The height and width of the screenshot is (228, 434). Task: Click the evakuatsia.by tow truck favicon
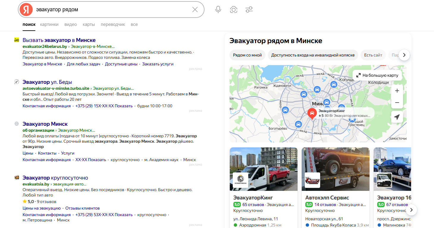point(17,177)
